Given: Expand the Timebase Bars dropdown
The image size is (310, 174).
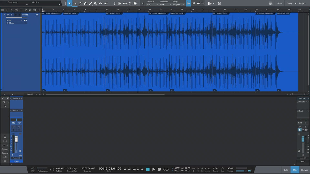Looking at the screenshot, I should [x=165, y=5].
